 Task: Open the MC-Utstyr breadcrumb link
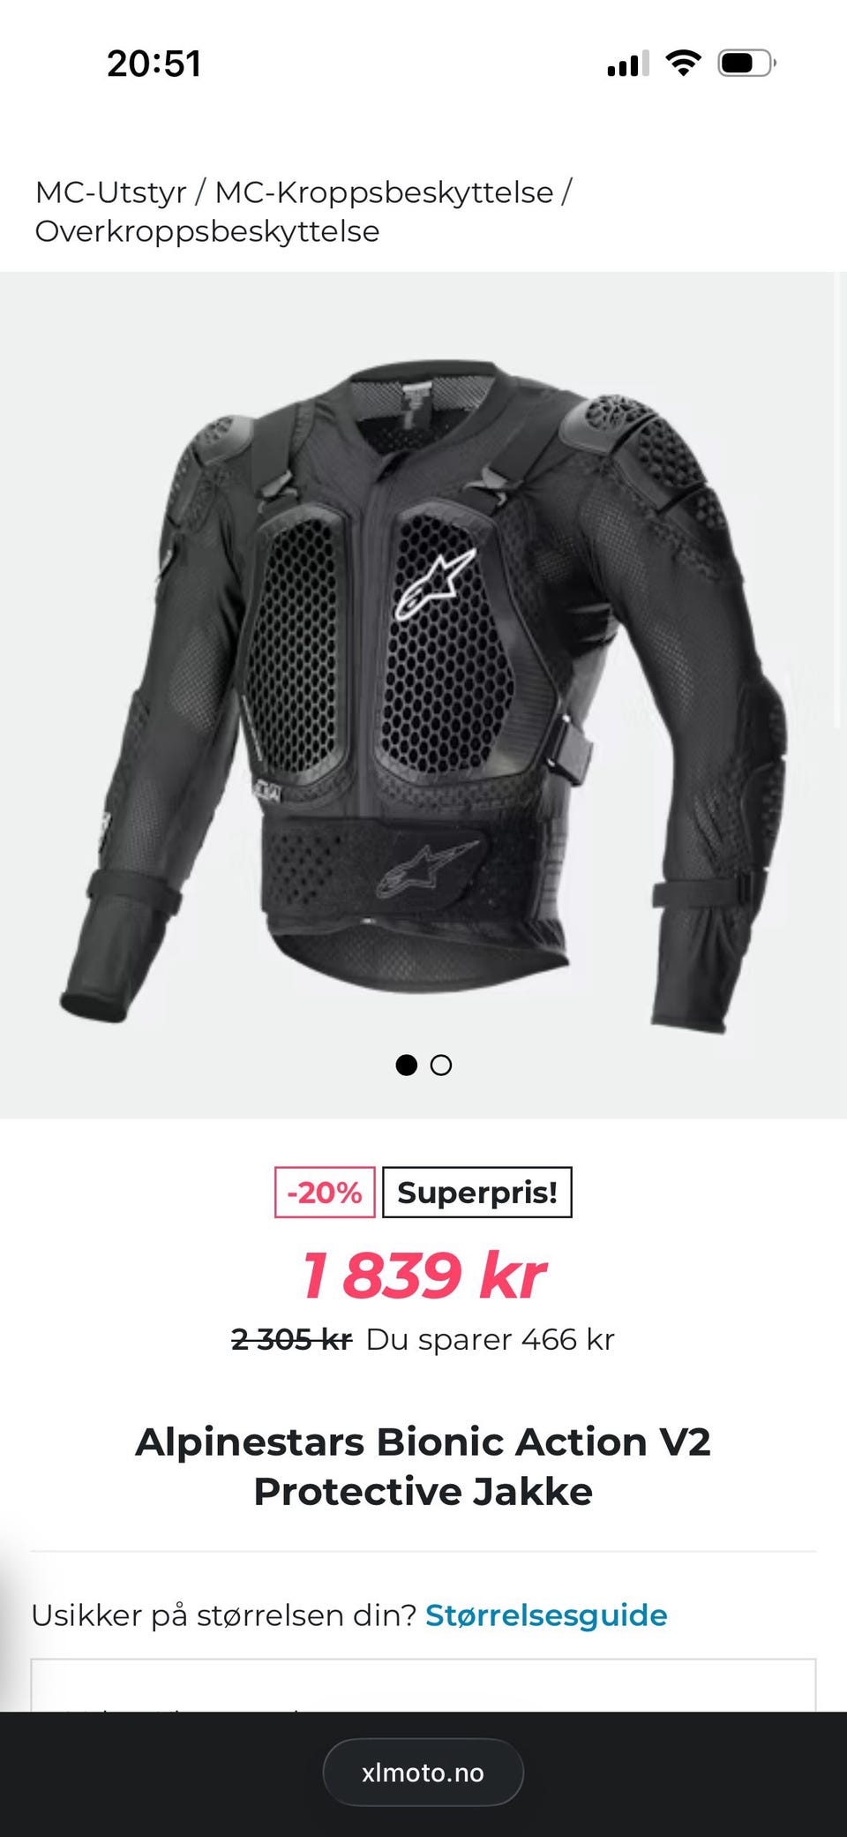[x=111, y=192]
